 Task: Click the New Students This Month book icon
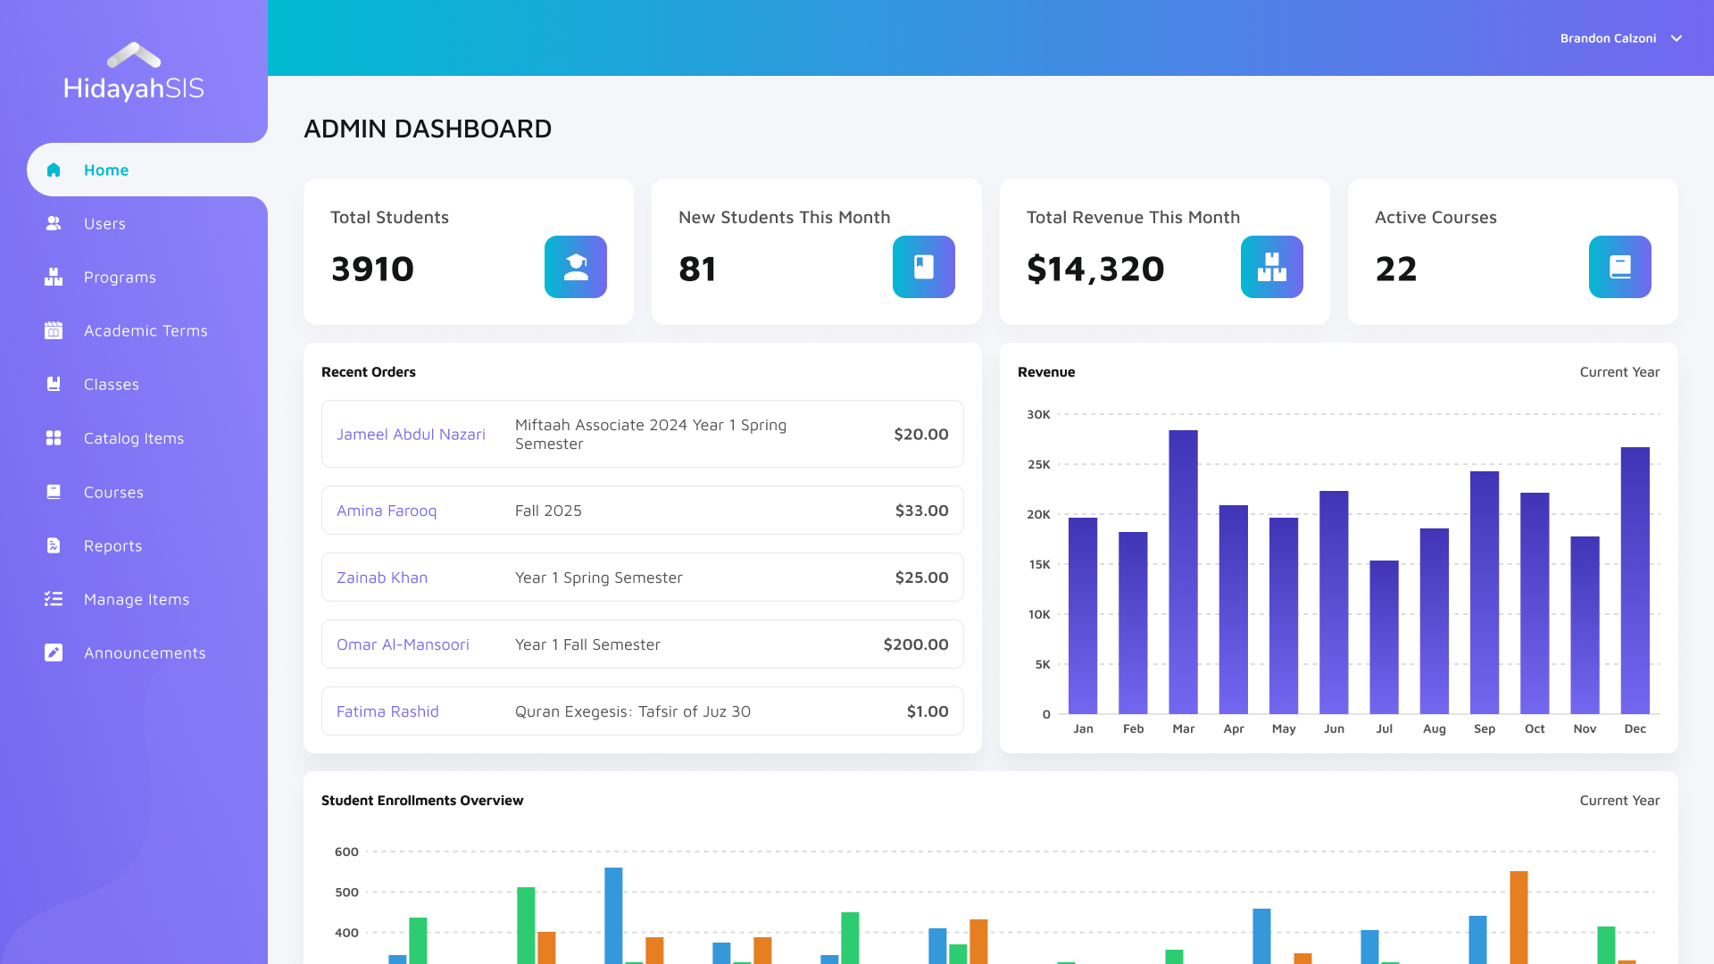coord(924,267)
